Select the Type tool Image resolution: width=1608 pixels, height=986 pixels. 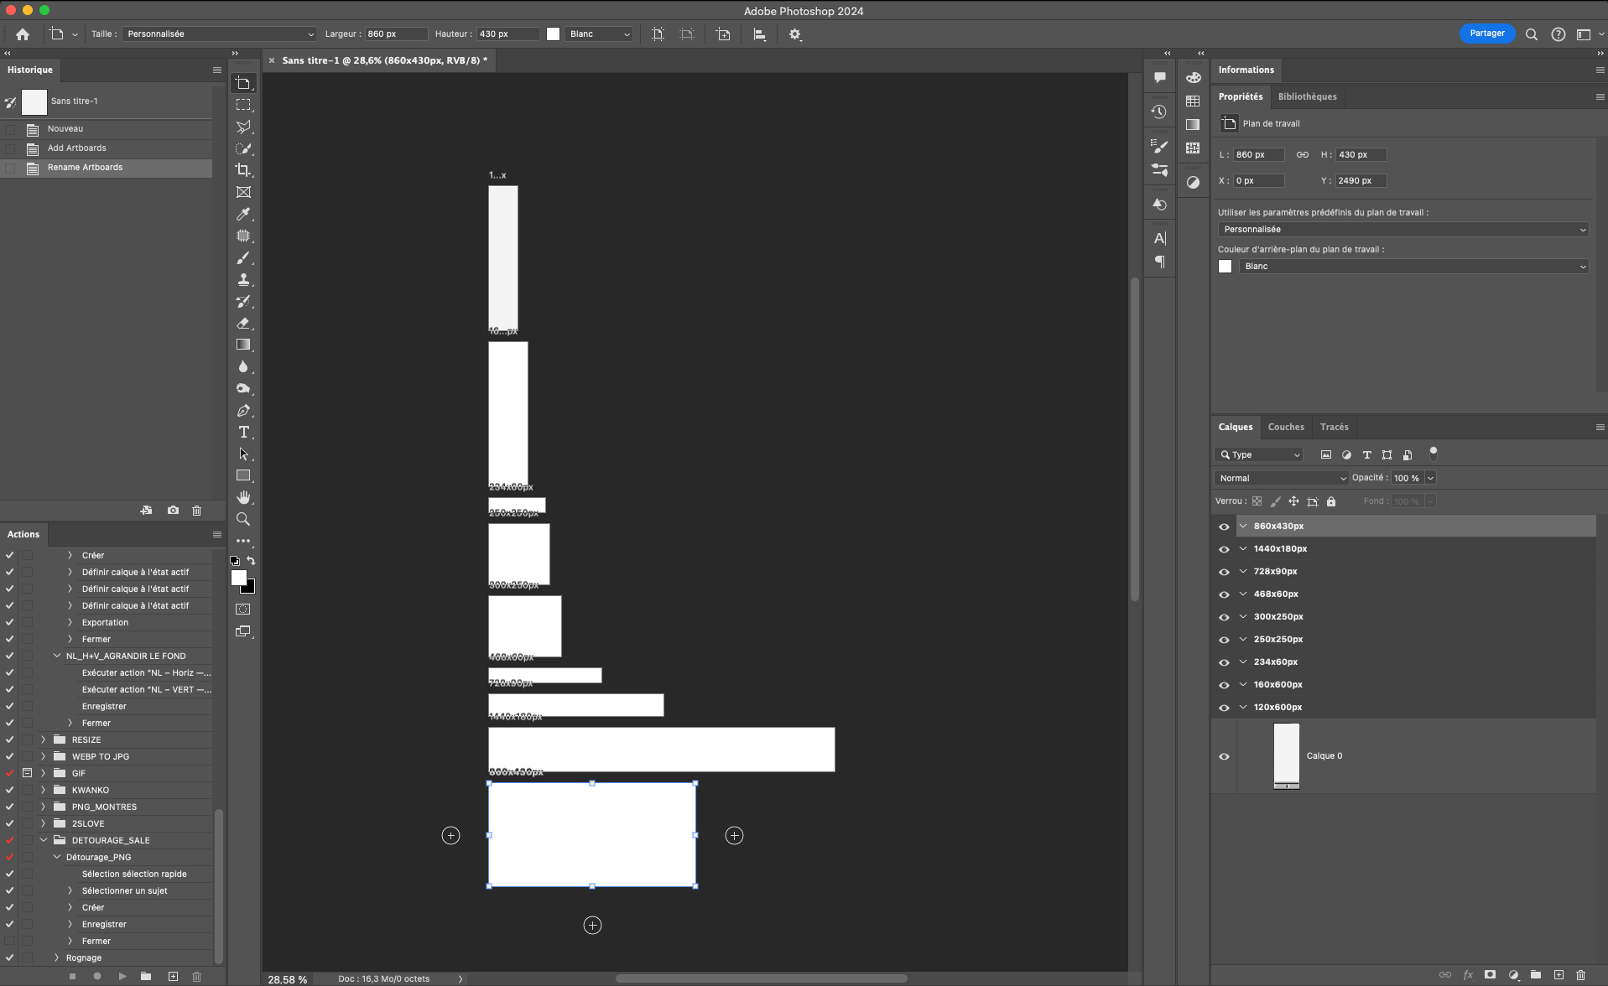pos(243,432)
